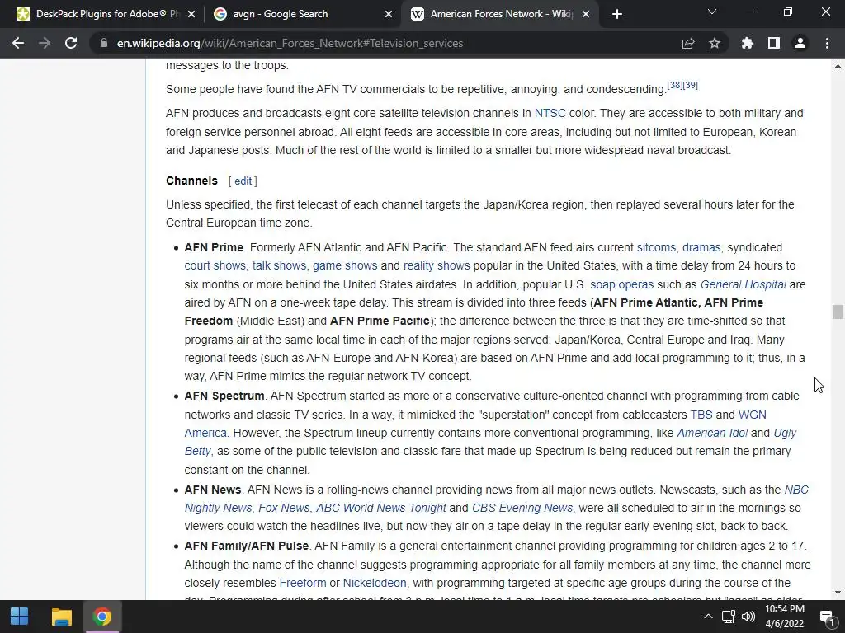
Task: Open network status tray icon
Action: coord(729,617)
